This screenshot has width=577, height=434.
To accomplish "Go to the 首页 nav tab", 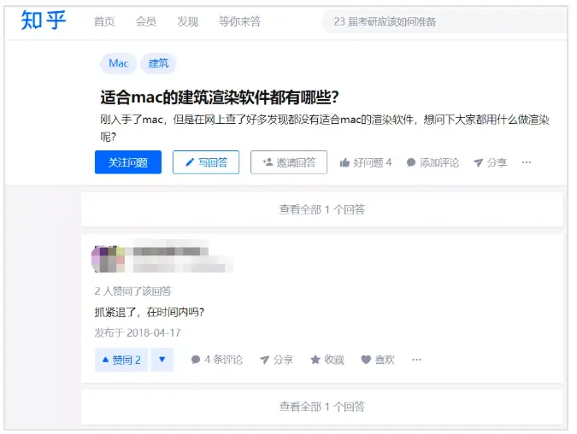I will click(104, 21).
